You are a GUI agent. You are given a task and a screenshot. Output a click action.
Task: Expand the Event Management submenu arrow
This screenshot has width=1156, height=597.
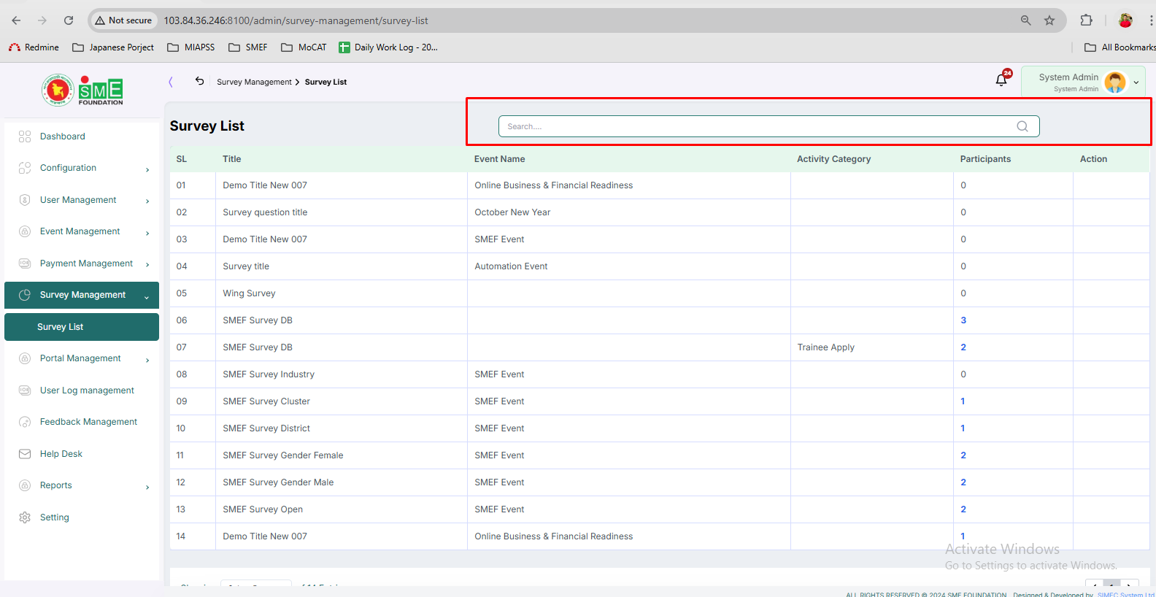(147, 233)
